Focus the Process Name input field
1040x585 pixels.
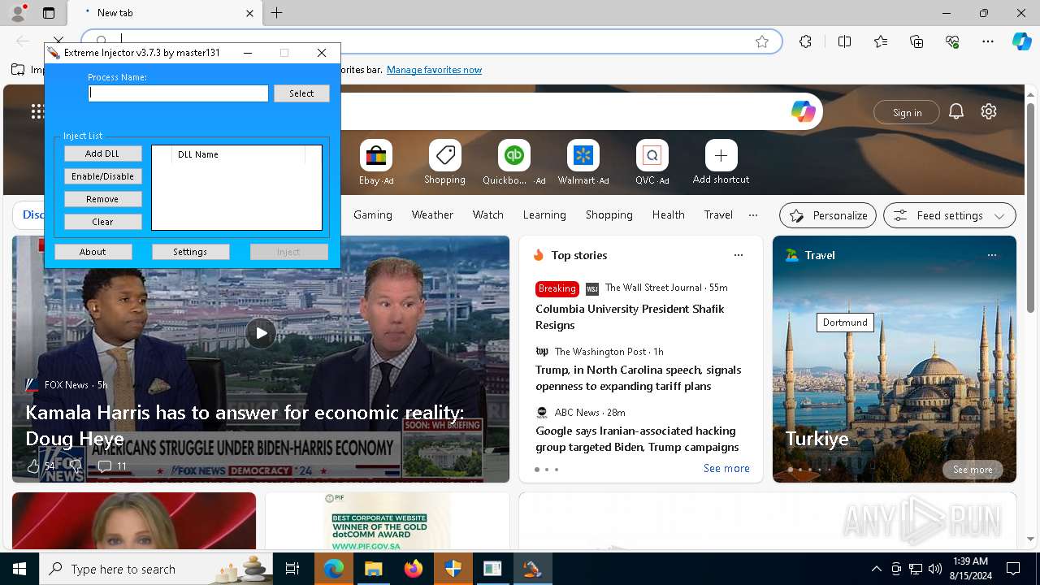178,93
